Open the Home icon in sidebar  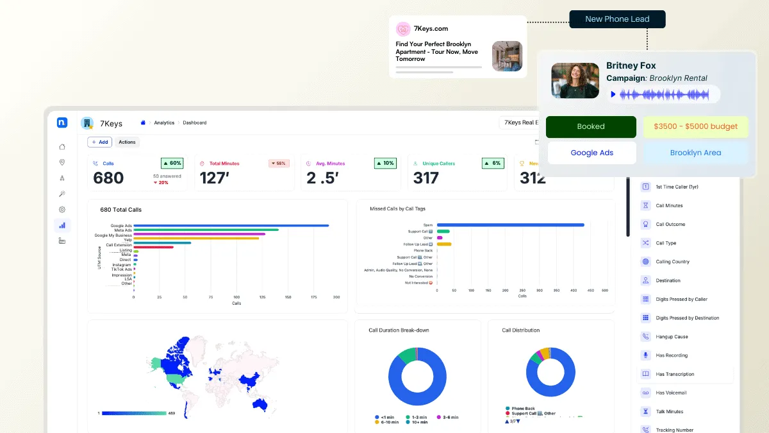pos(62,147)
